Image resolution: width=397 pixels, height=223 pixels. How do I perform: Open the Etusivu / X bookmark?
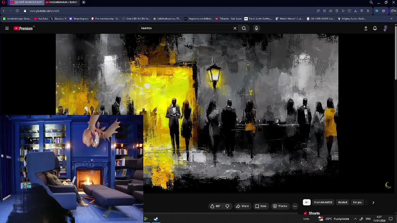(59, 19)
